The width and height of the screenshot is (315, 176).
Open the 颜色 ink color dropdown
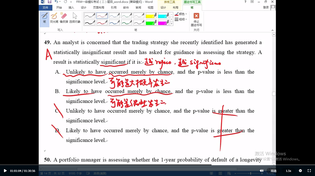pos(181,14)
